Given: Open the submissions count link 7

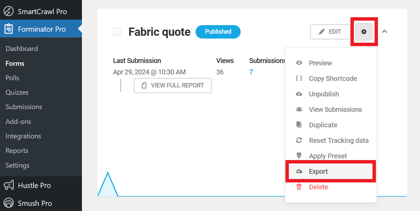Looking at the screenshot, I should (251, 72).
